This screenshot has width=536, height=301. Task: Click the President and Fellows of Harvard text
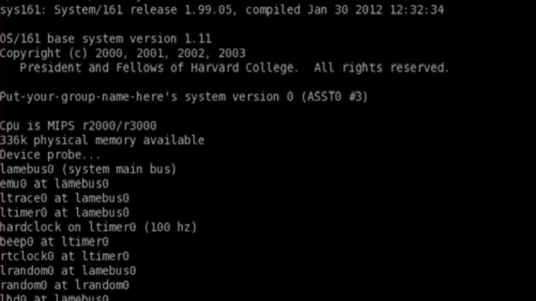click(x=159, y=68)
